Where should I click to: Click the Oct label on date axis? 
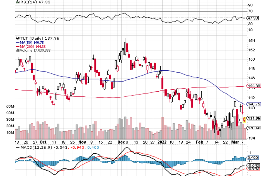43,142
